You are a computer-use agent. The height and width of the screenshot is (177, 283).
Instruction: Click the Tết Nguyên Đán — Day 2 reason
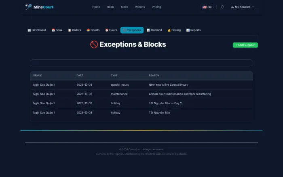click(165, 103)
